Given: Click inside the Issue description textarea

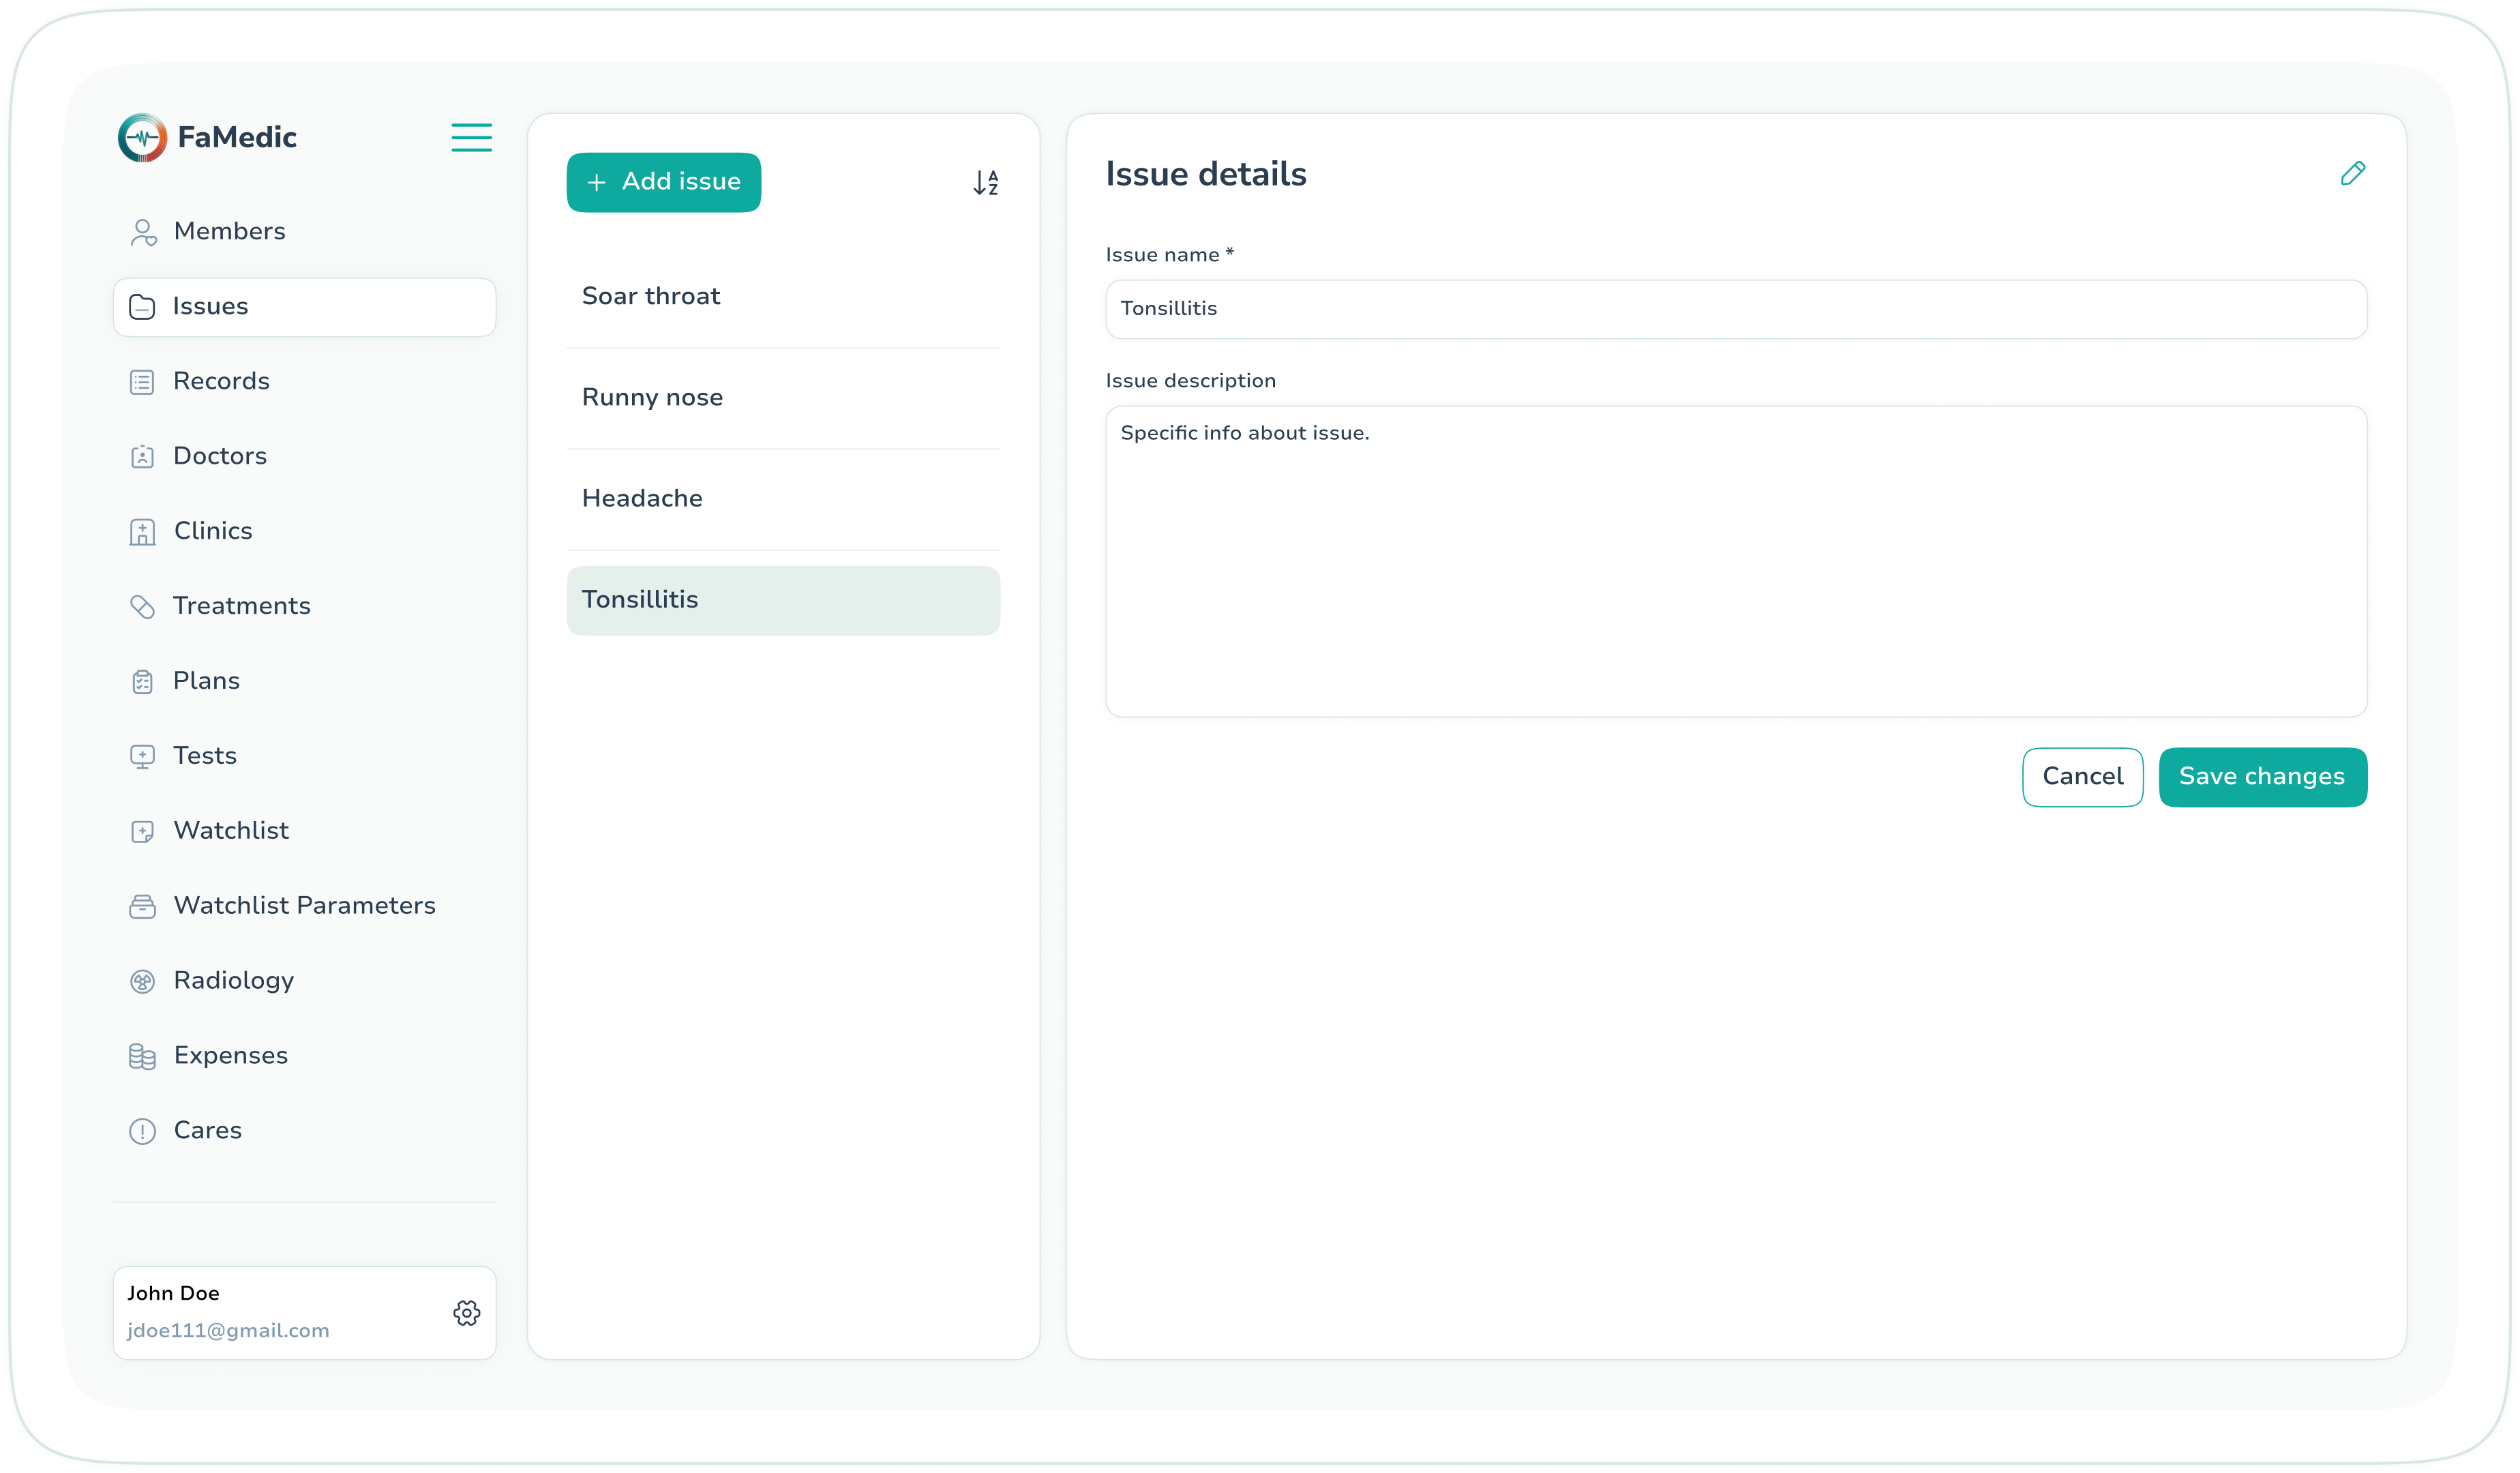Looking at the screenshot, I should [x=1736, y=561].
